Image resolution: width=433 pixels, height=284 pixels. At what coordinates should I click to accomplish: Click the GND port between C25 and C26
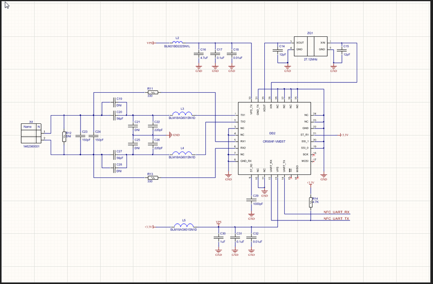pos(174,135)
